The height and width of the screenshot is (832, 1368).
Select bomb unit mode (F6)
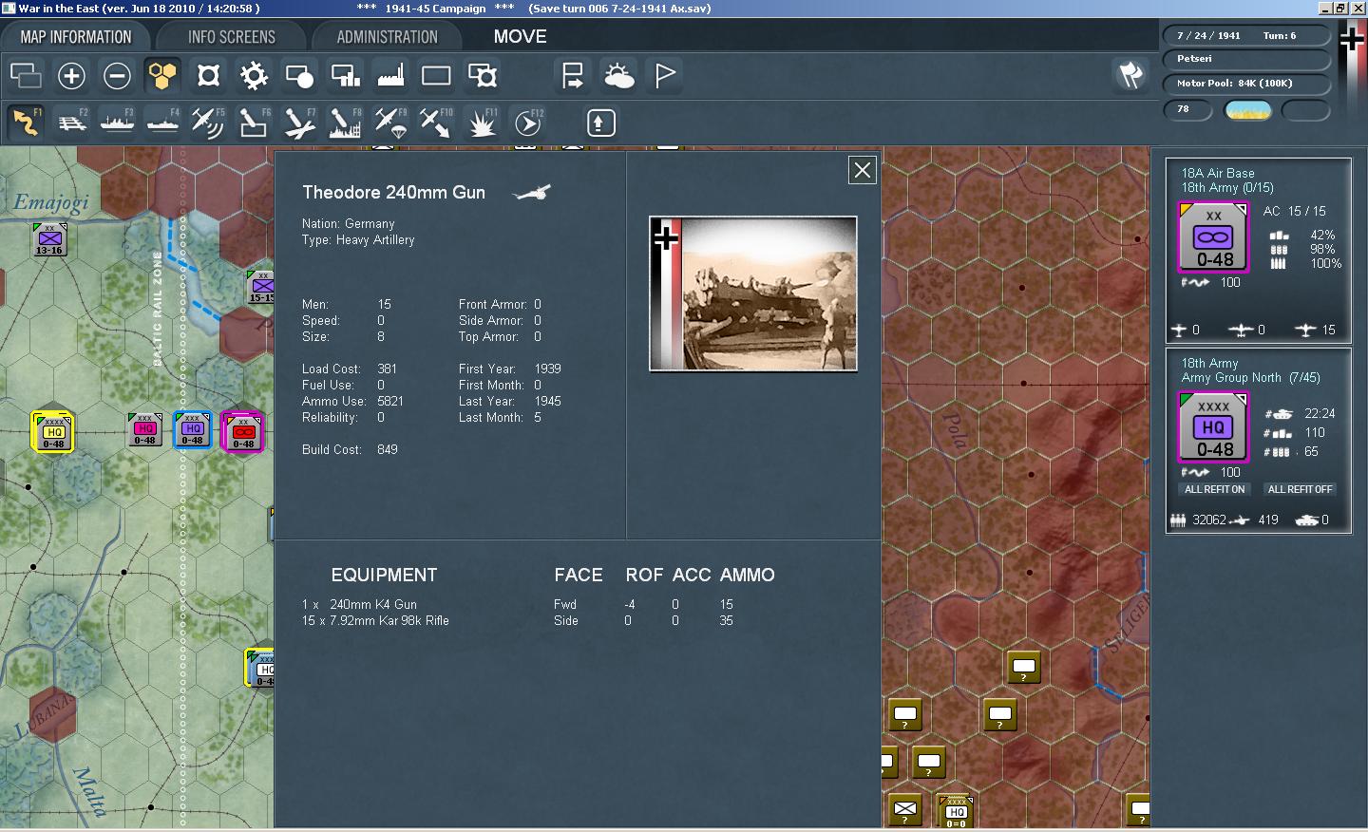point(254,123)
